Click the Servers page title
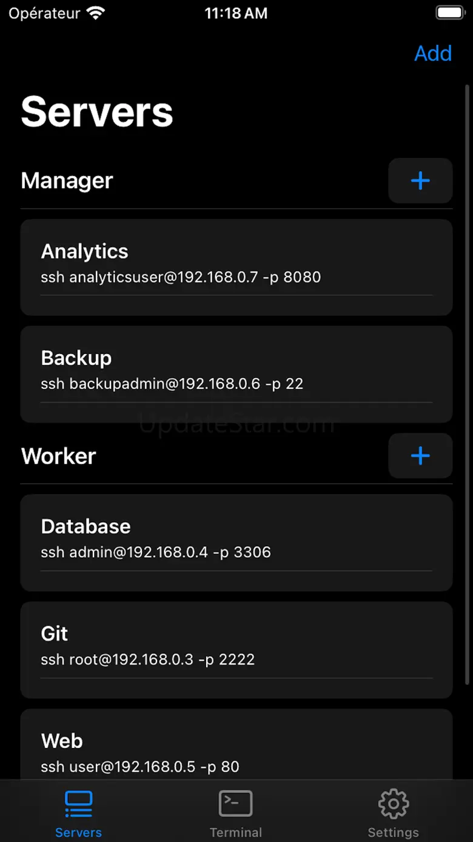 point(97,112)
